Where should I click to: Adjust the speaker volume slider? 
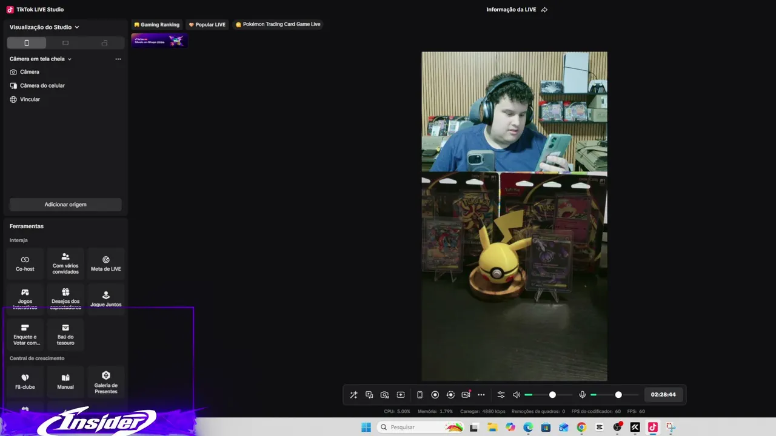pyautogui.click(x=549, y=395)
